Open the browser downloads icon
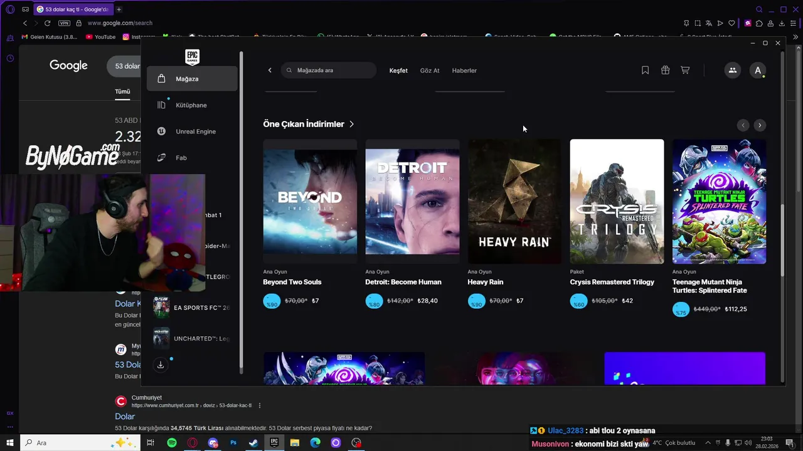The width and height of the screenshot is (803, 451). click(782, 23)
